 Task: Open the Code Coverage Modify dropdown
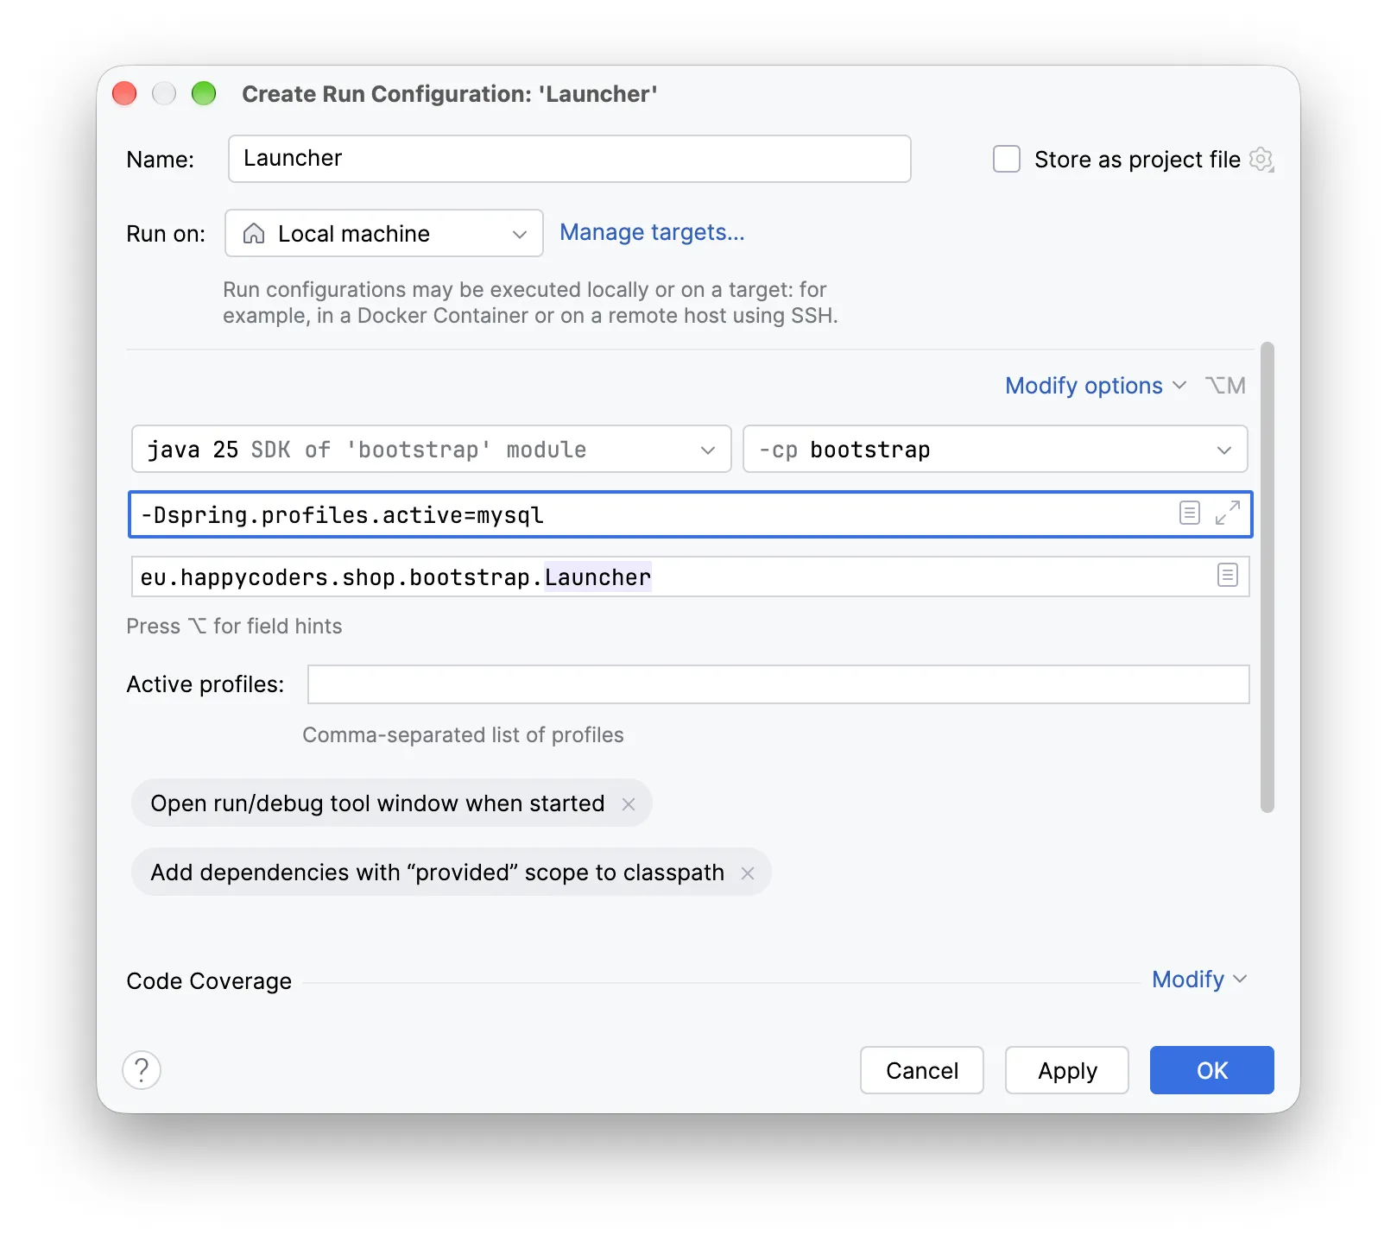click(x=1199, y=980)
